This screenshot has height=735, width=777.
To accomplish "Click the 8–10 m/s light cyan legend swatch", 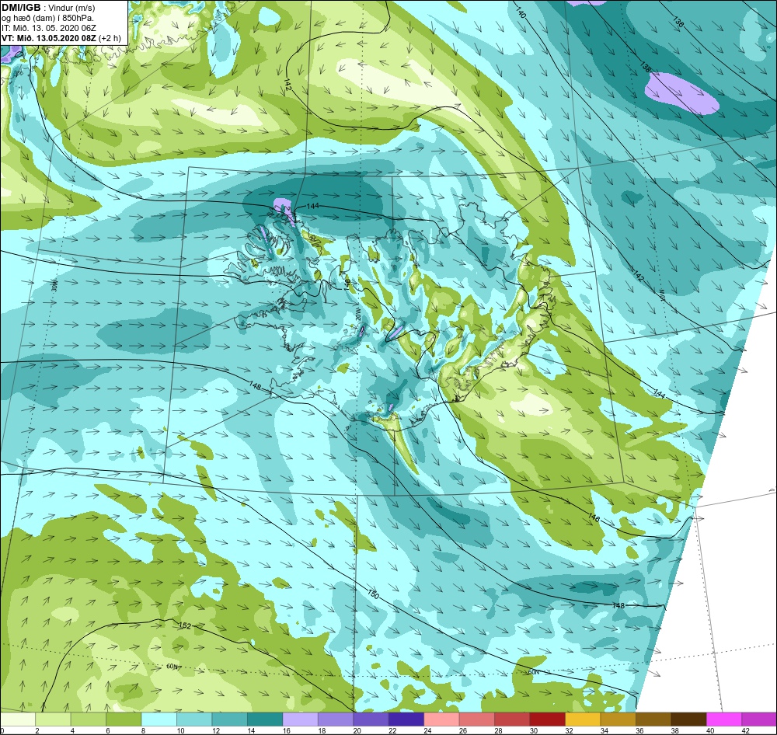I will [x=159, y=719].
